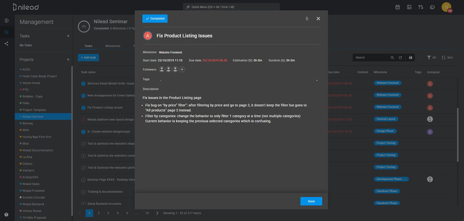Open the calendar icon in top bar
464x221 pixels.
coord(397,7)
